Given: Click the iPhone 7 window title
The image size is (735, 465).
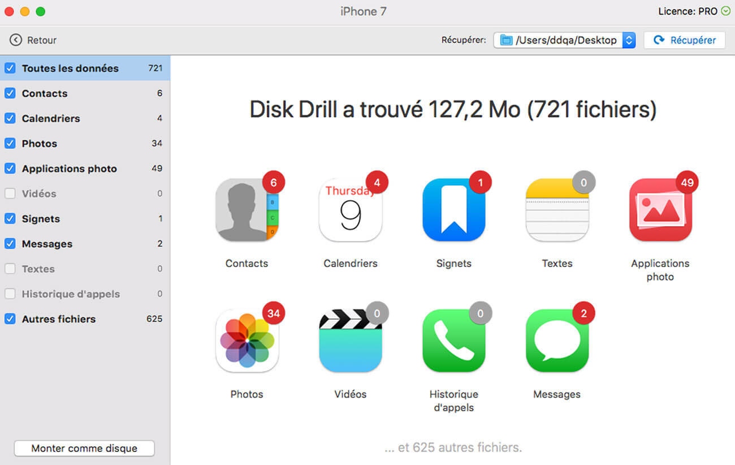Looking at the screenshot, I should [x=364, y=11].
